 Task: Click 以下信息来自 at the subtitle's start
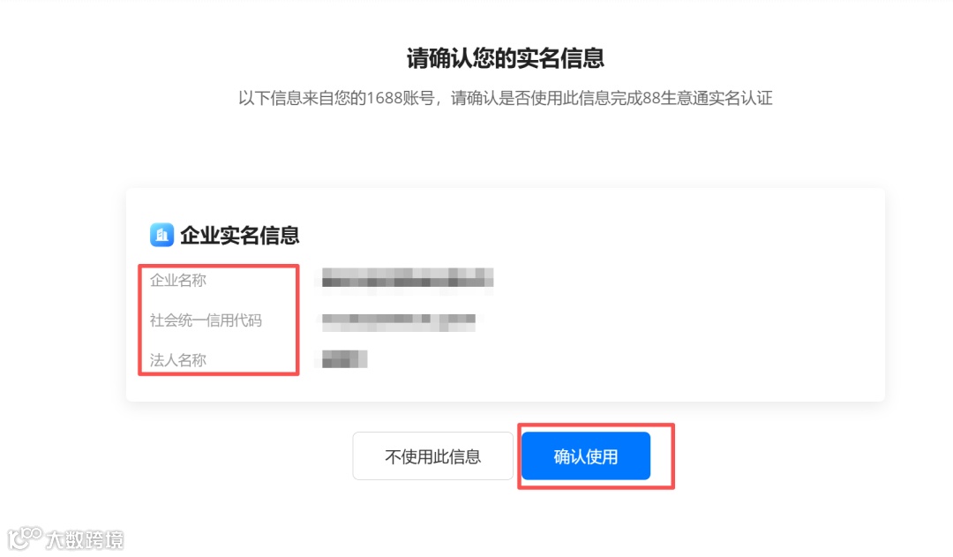click(x=286, y=98)
